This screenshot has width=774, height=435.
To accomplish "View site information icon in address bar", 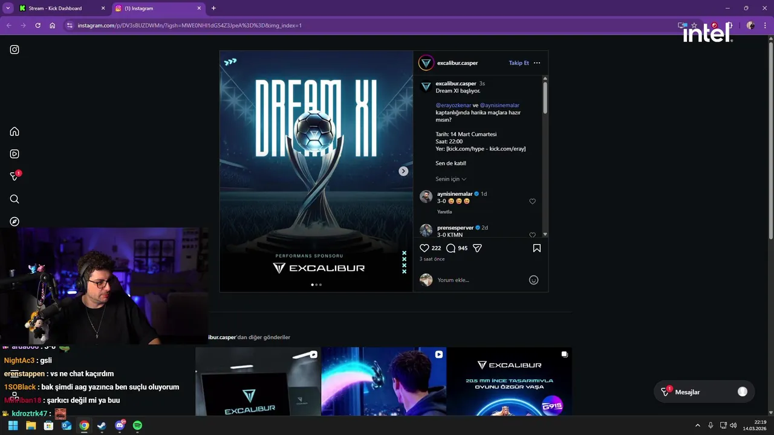I will point(70,25).
